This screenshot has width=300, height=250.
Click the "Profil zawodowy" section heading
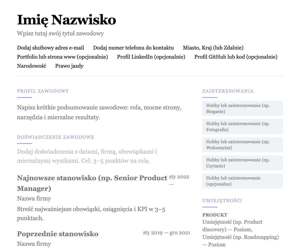[x=43, y=91]
